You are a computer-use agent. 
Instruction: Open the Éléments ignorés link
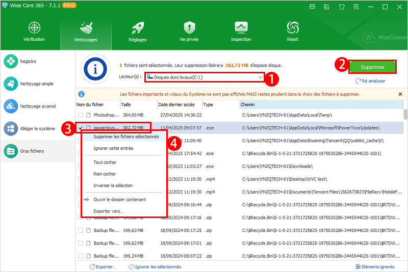(378, 267)
